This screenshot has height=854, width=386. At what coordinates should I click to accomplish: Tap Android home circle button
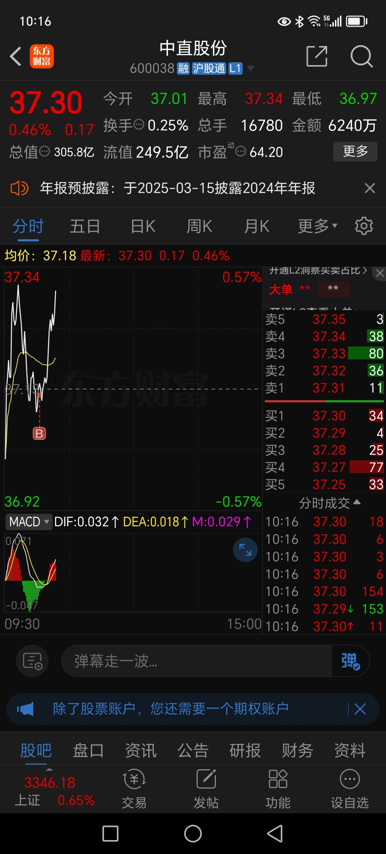coord(193,834)
